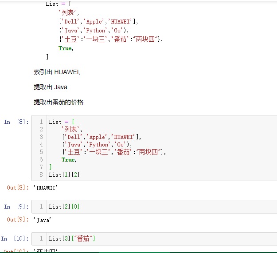Click the 'HUAWEI' output result text

[x=46, y=188]
